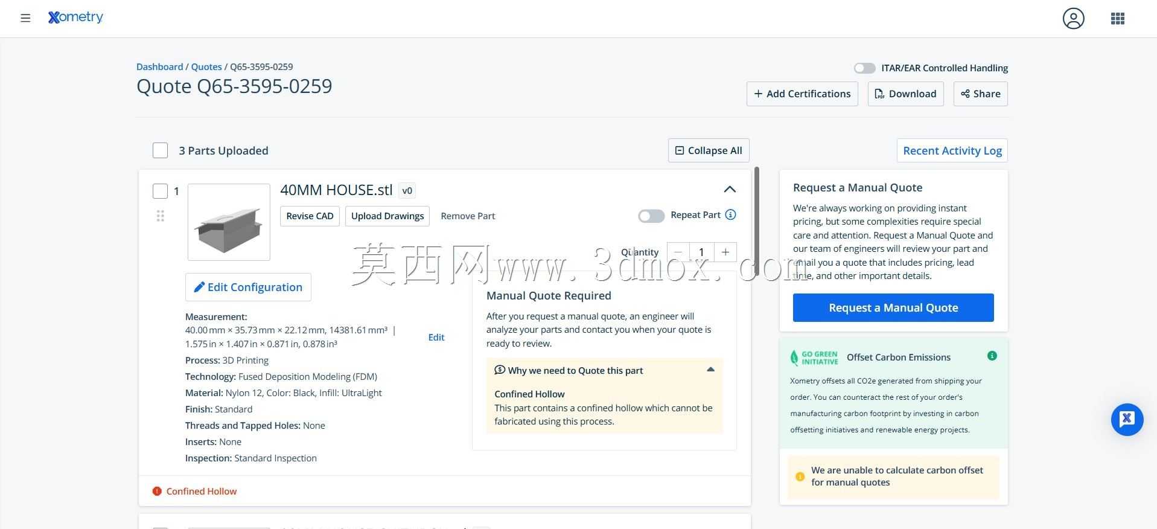The width and height of the screenshot is (1157, 529).
Task: Click the v0 version badge
Action: pos(407,191)
